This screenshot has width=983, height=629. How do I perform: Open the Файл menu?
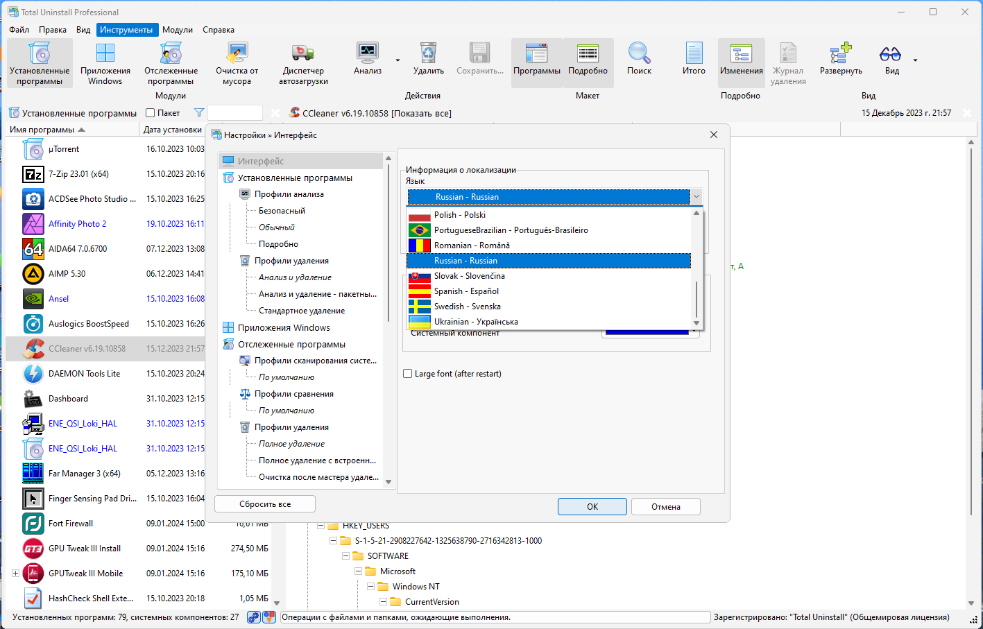tap(19, 30)
